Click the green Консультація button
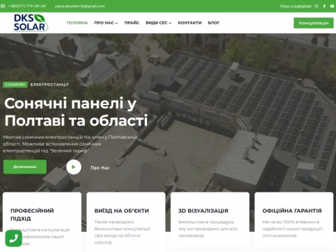 (314, 23)
